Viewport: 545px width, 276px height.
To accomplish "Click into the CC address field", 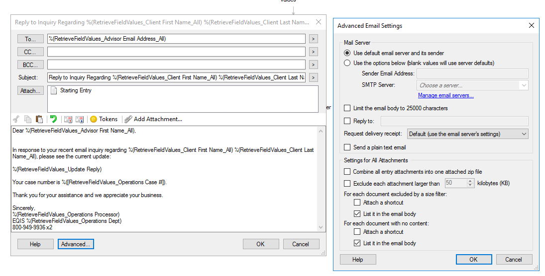I will [176, 52].
